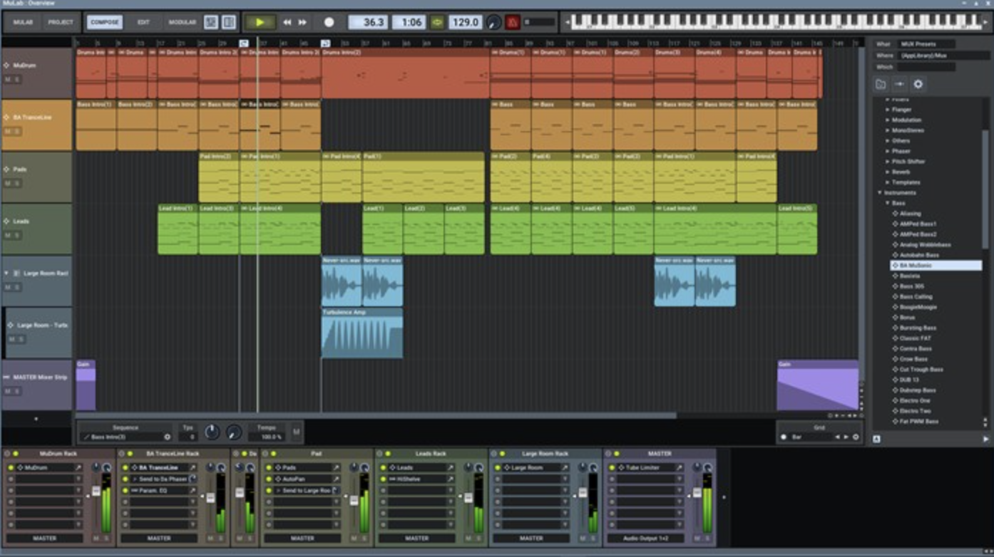Image resolution: width=994 pixels, height=557 pixels.
Task: Open the MuDrum module editor arrow
Action: point(79,468)
